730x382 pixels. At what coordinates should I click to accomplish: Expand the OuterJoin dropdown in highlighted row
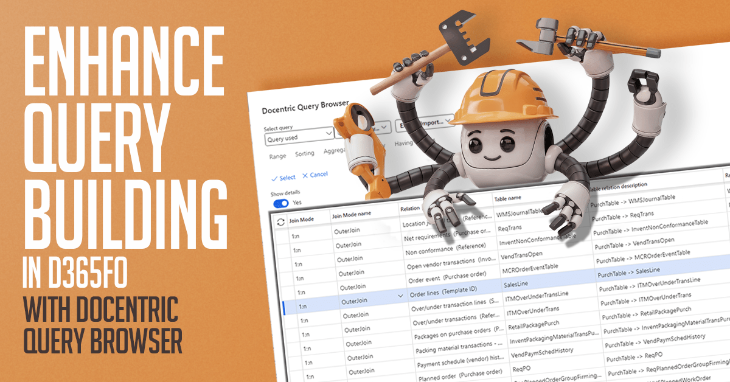point(400,296)
